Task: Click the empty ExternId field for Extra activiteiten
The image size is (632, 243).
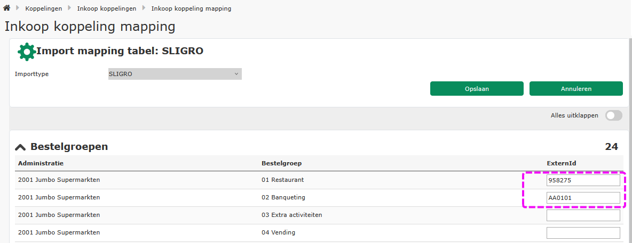Action: pyautogui.click(x=583, y=215)
